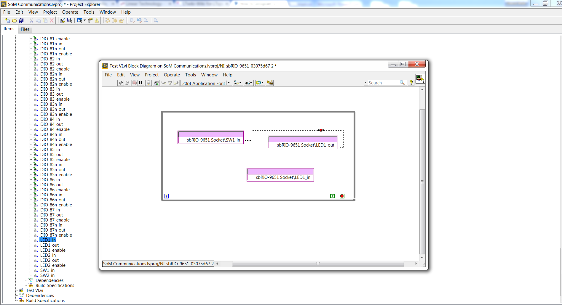
Task: Click the Step Over icon
Action: [170, 83]
